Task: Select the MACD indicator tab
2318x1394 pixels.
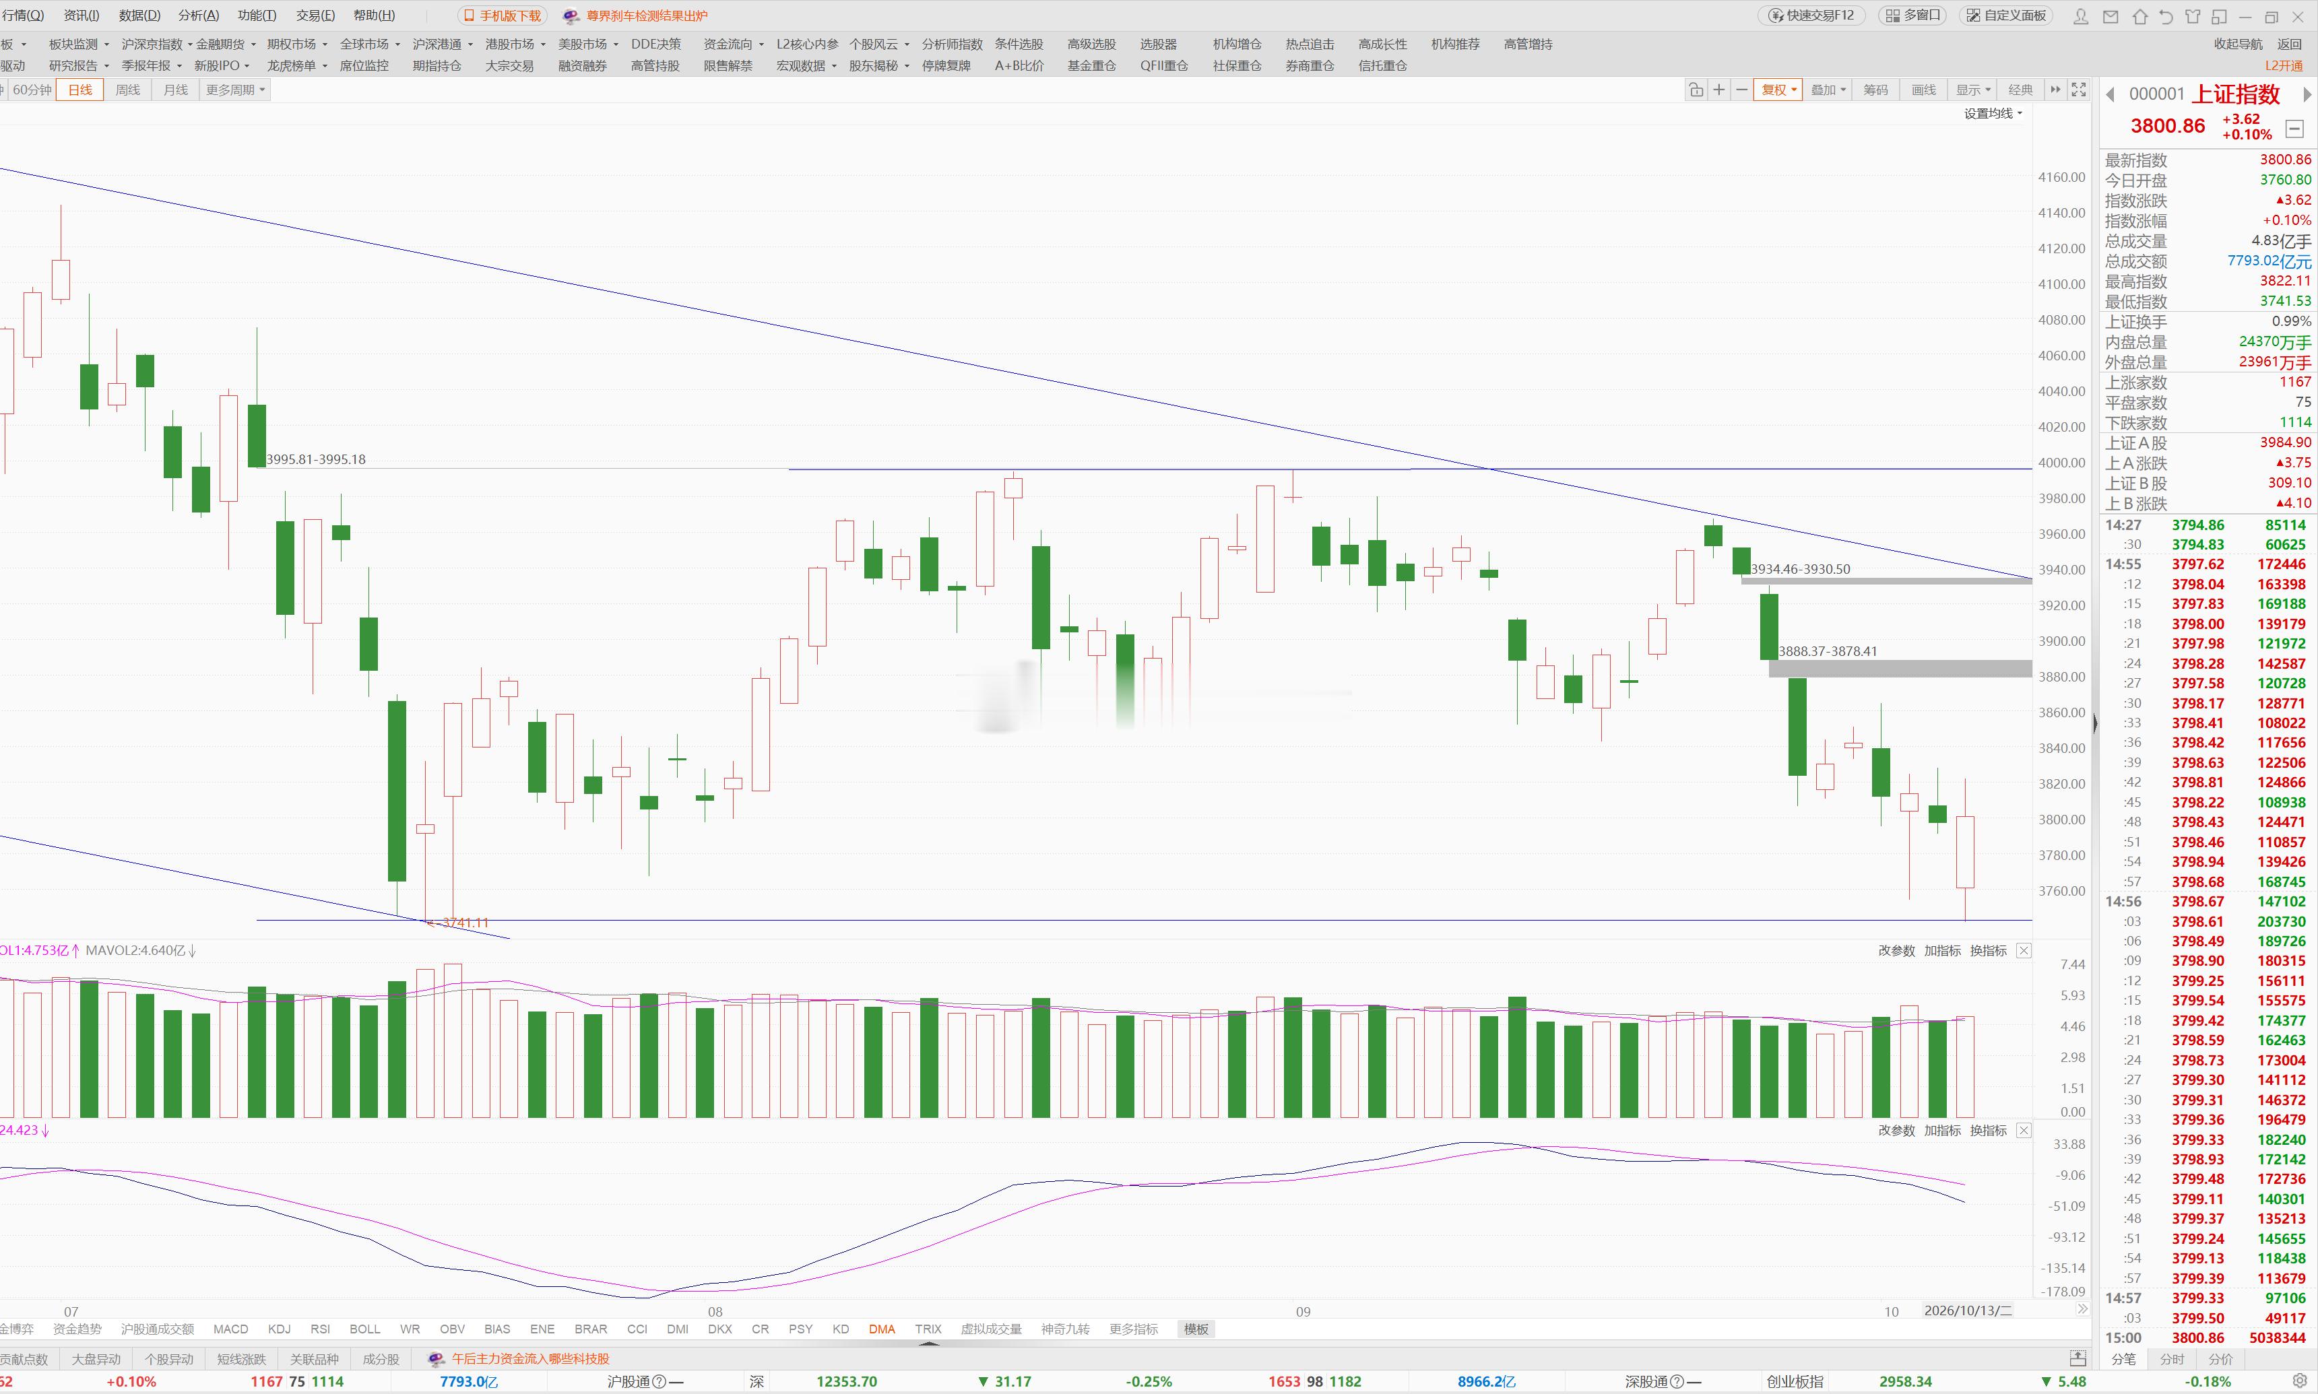Action: tap(230, 1329)
